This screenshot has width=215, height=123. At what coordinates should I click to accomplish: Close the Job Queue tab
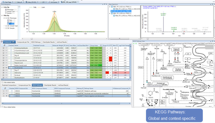pyautogui.click(x=59, y=2)
